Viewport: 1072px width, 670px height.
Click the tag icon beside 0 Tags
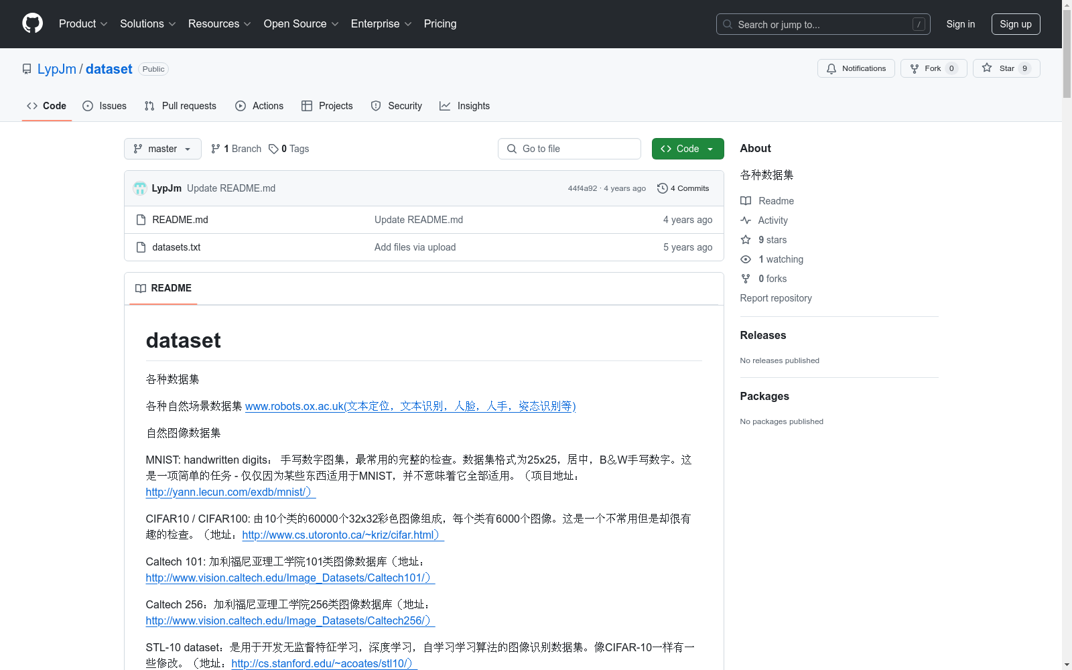click(x=273, y=149)
